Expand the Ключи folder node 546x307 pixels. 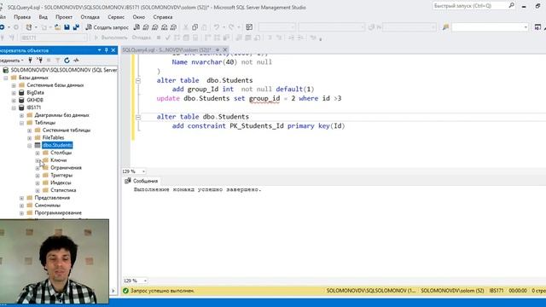38,160
